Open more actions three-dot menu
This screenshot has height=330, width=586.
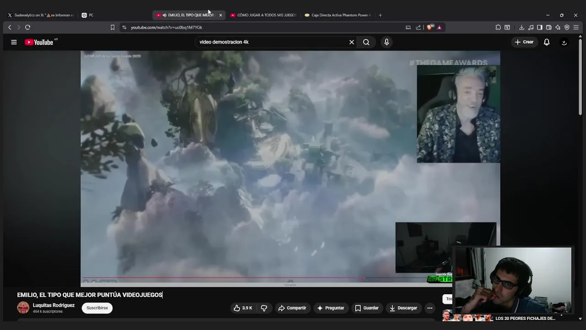(x=429, y=308)
